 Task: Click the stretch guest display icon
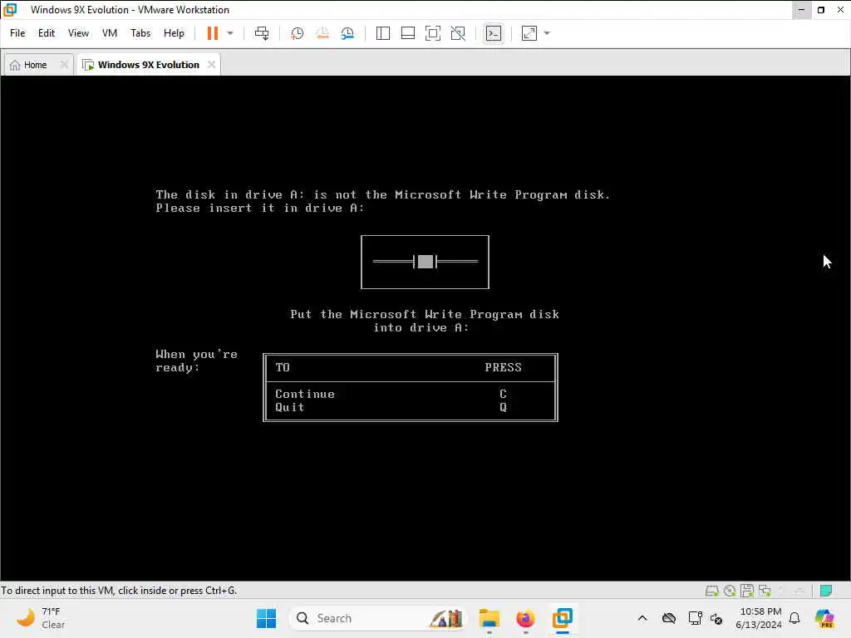[x=529, y=33]
